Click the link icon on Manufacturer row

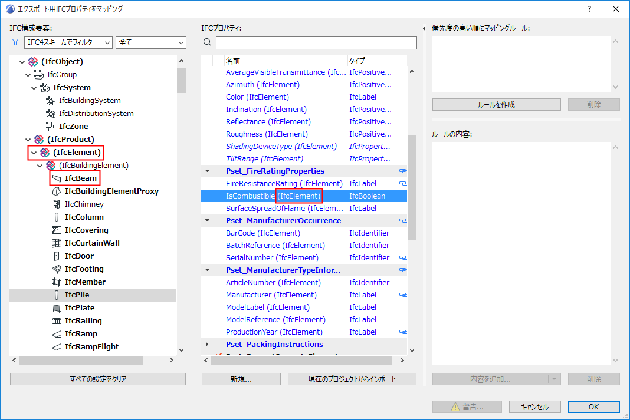tap(402, 295)
